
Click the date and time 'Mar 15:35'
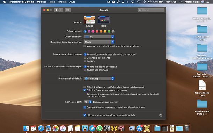point(171,2)
